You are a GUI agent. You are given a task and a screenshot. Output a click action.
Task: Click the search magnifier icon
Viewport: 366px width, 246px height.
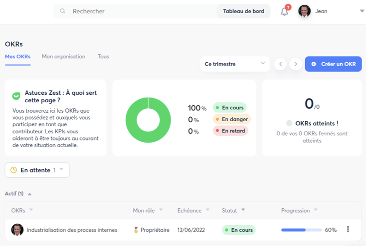[63, 11]
